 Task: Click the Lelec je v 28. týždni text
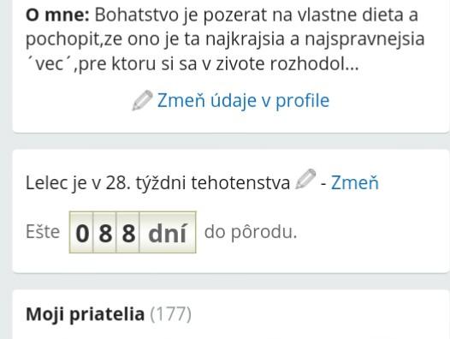157,183
